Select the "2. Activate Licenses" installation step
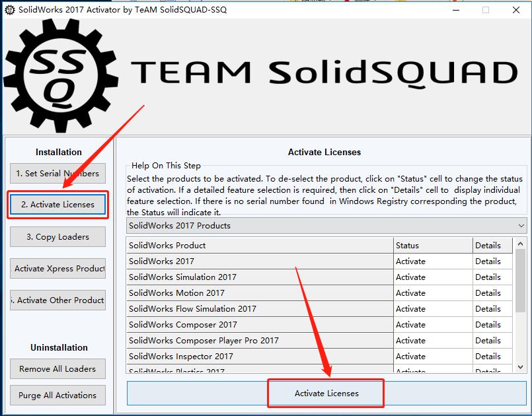Screen dimensions: 532x416 click(57, 205)
